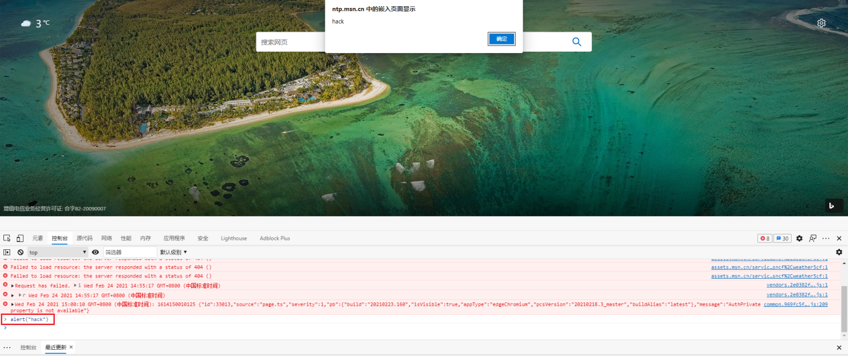Click the magnifier search icon
Screen dimensions: 848x356
pyautogui.click(x=576, y=42)
